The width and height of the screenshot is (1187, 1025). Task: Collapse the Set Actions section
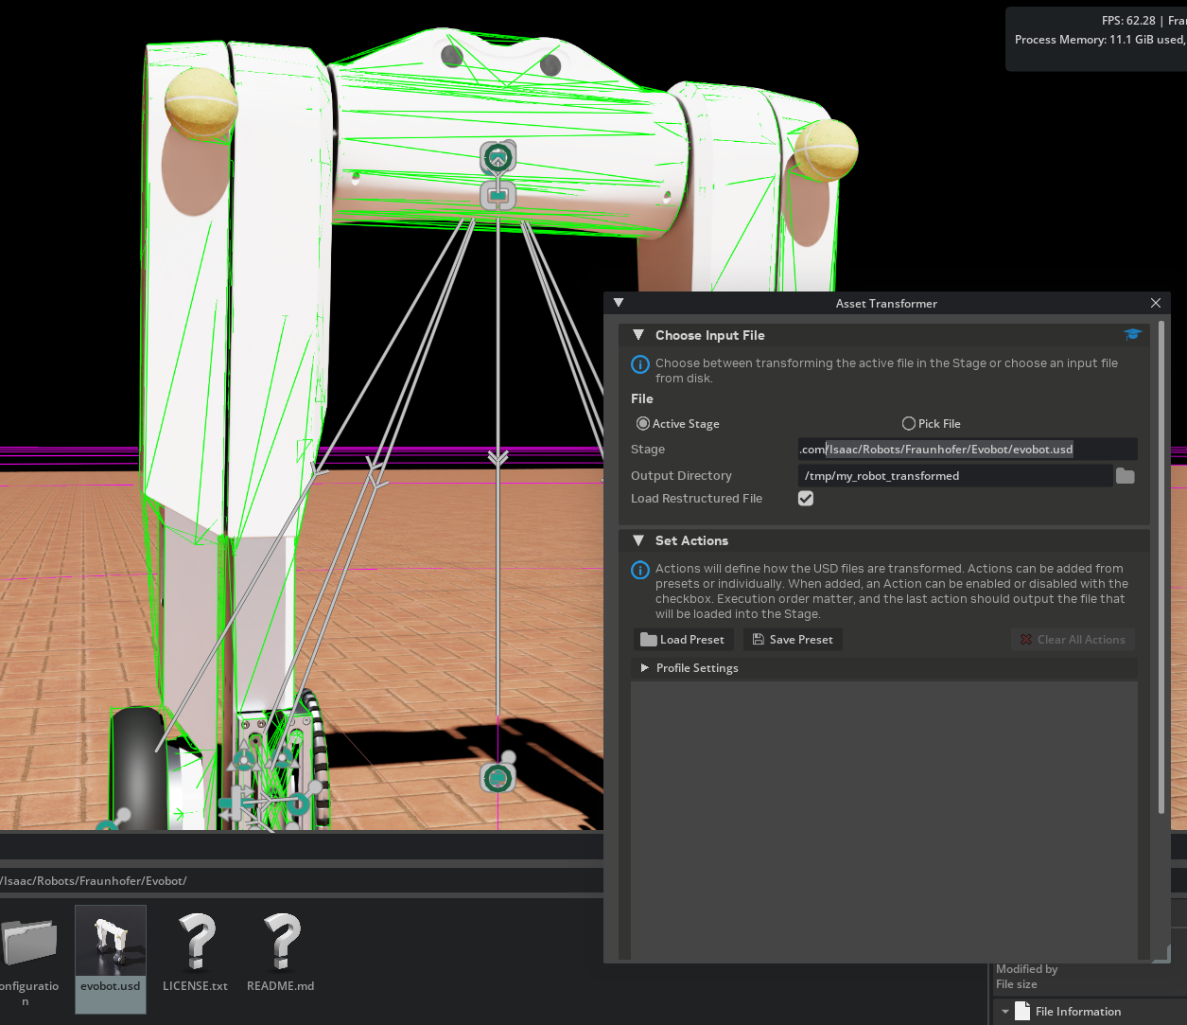638,540
